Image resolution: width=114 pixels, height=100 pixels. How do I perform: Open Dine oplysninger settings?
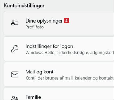pos(59,23)
